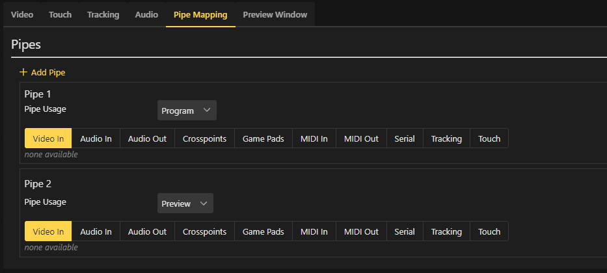Switch to the Touch settings tab

click(60, 14)
